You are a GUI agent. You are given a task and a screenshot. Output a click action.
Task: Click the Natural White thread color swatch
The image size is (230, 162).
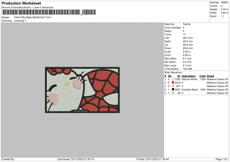point(173,79)
